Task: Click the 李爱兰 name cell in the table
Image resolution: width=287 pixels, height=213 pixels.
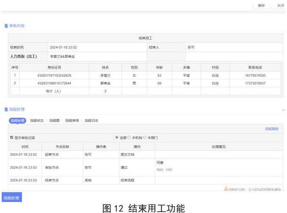Action: (105, 75)
